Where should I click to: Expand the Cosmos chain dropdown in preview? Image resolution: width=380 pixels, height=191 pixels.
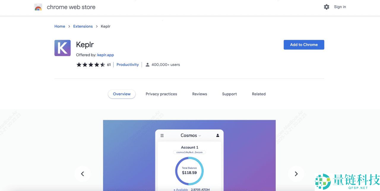point(191,136)
